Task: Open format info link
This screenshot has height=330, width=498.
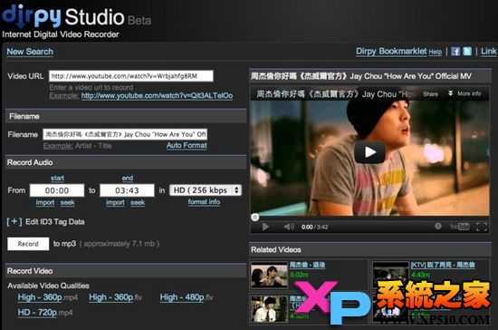Action: point(204,202)
